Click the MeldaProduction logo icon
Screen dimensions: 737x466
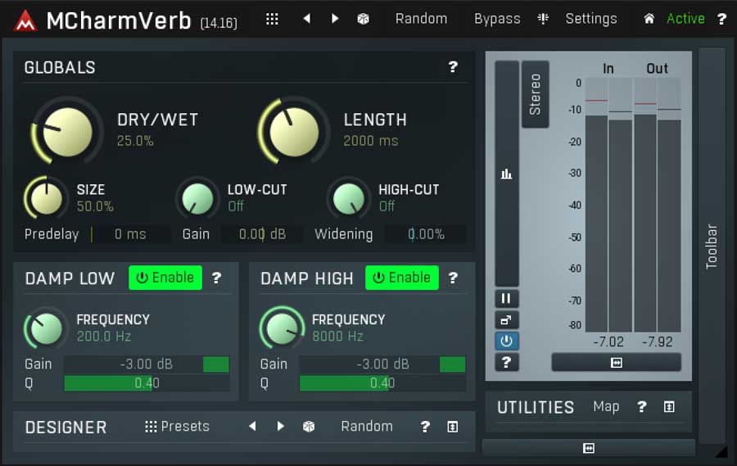pos(25,20)
